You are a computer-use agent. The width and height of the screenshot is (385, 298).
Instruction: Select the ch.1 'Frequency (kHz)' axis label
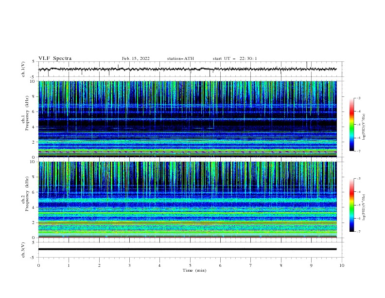click(x=27, y=113)
